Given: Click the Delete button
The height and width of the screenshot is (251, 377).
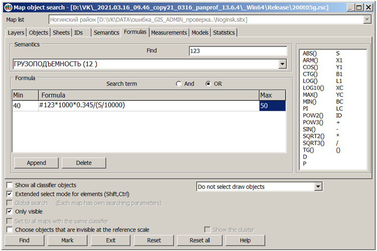Looking at the screenshot, I should [84, 163].
